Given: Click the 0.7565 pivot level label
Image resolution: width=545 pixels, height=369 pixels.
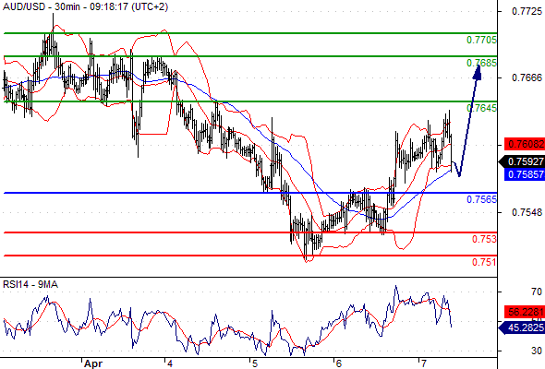Looking at the screenshot, I should (481, 199).
